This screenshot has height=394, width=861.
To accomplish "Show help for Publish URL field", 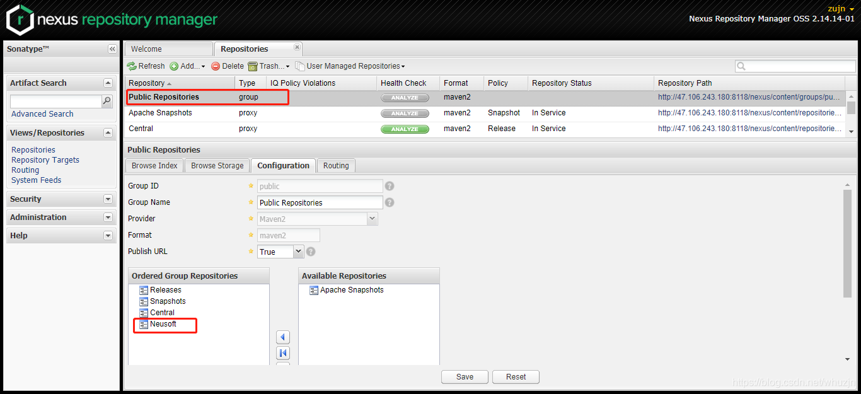I will [x=310, y=252].
